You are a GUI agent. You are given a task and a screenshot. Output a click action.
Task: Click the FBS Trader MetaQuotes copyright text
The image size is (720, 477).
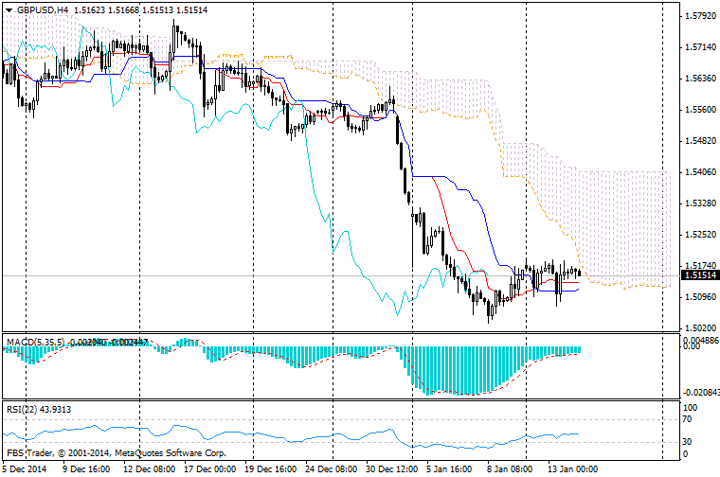pyautogui.click(x=117, y=453)
